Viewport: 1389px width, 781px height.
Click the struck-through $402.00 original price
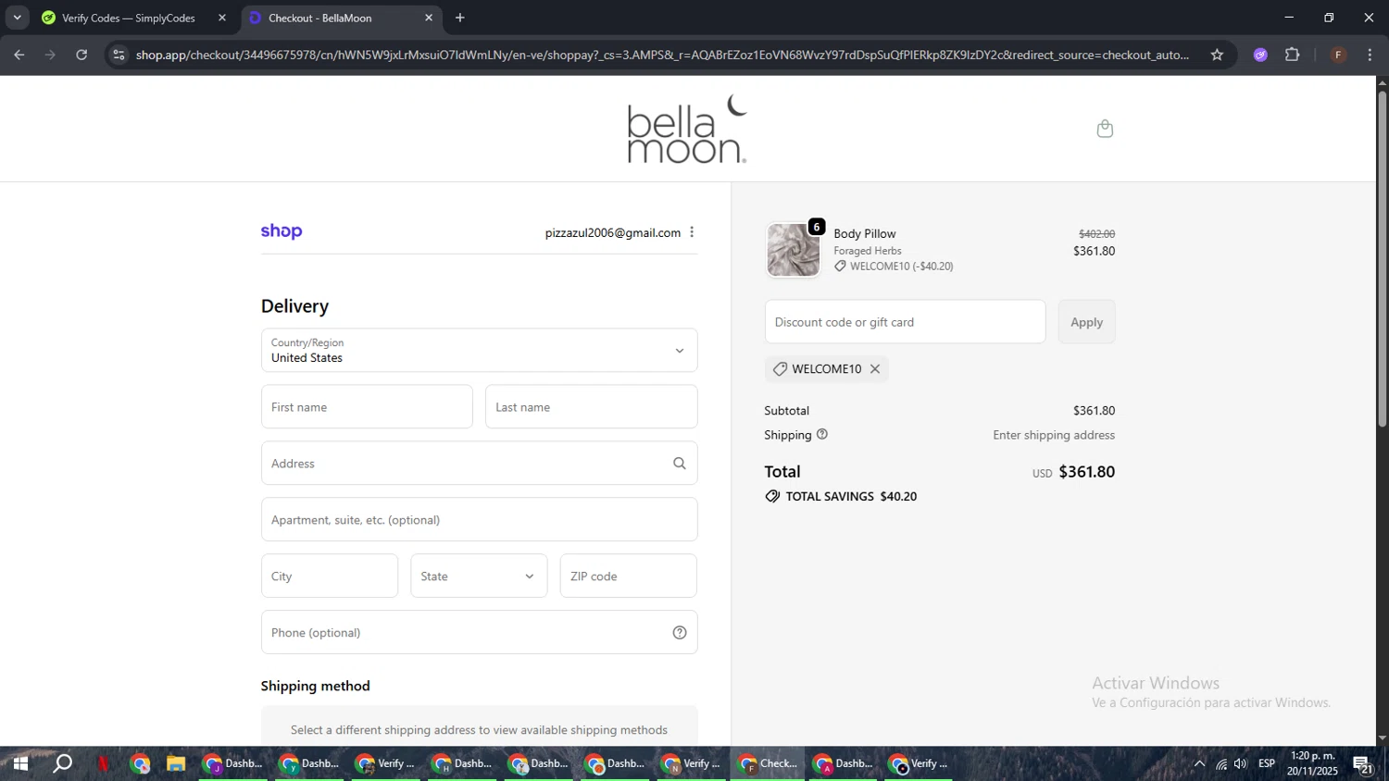click(x=1096, y=234)
